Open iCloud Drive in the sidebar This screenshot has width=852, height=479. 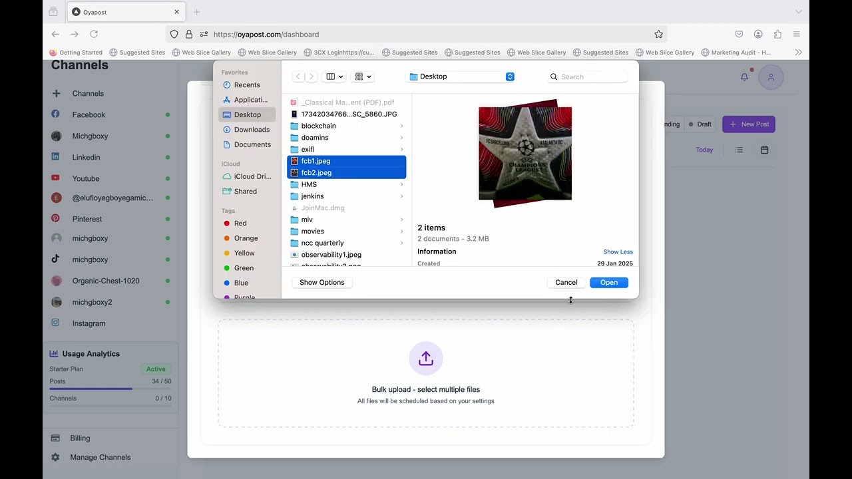(247, 176)
